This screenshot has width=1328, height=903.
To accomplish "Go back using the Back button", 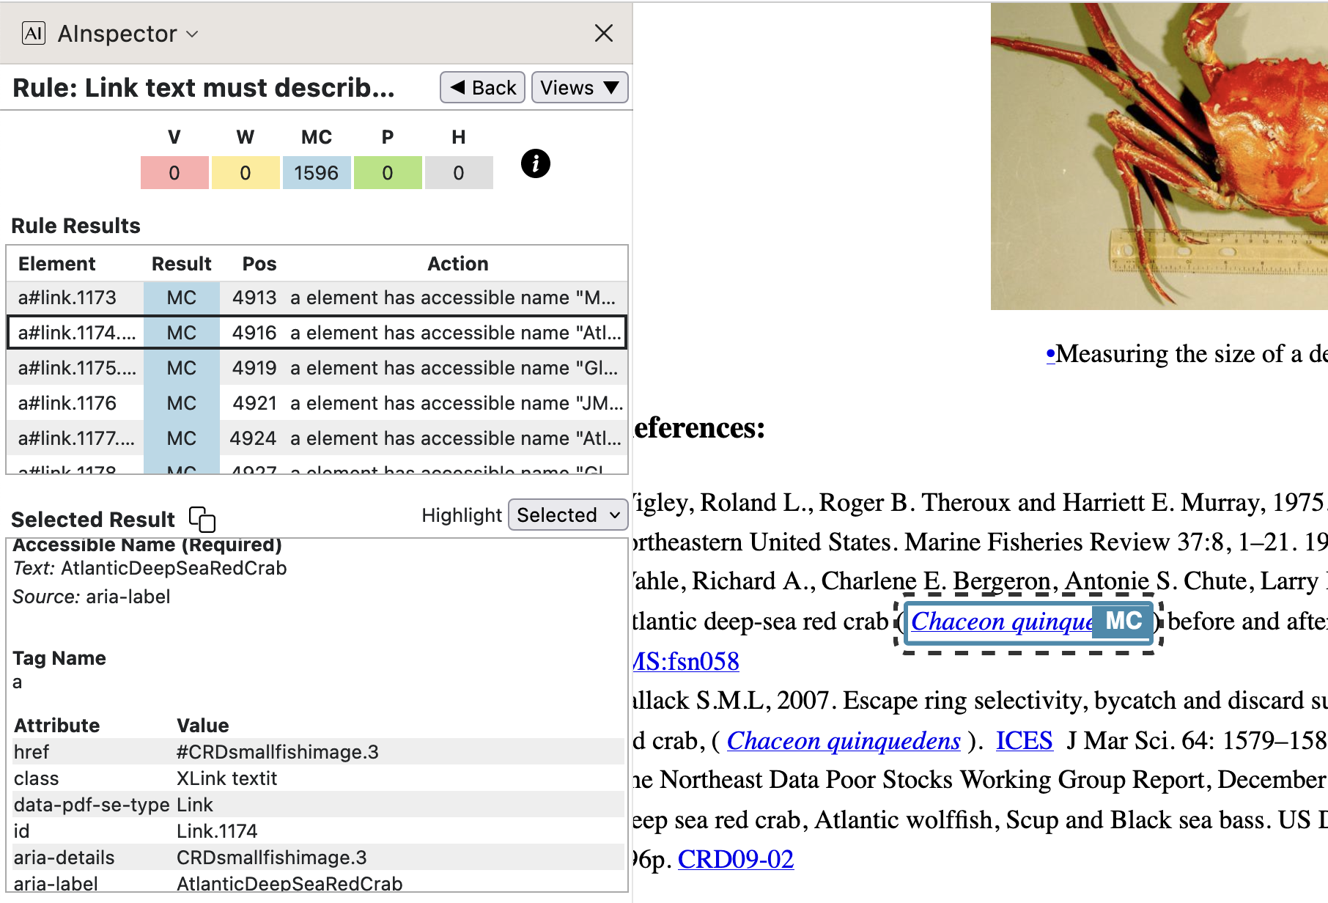I will pyautogui.click(x=482, y=88).
